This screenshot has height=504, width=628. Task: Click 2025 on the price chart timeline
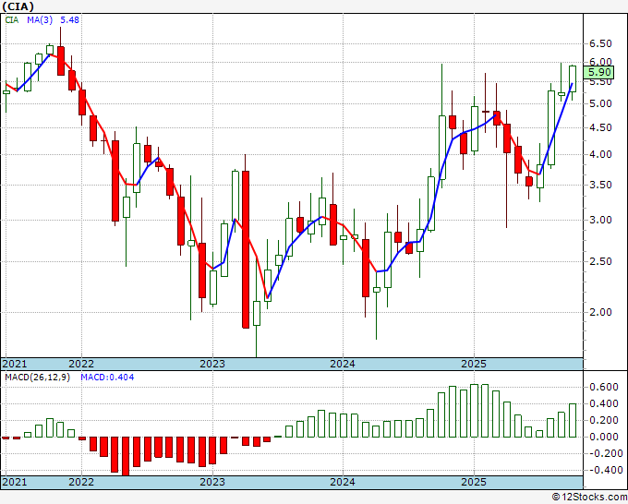(x=474, y=364)
